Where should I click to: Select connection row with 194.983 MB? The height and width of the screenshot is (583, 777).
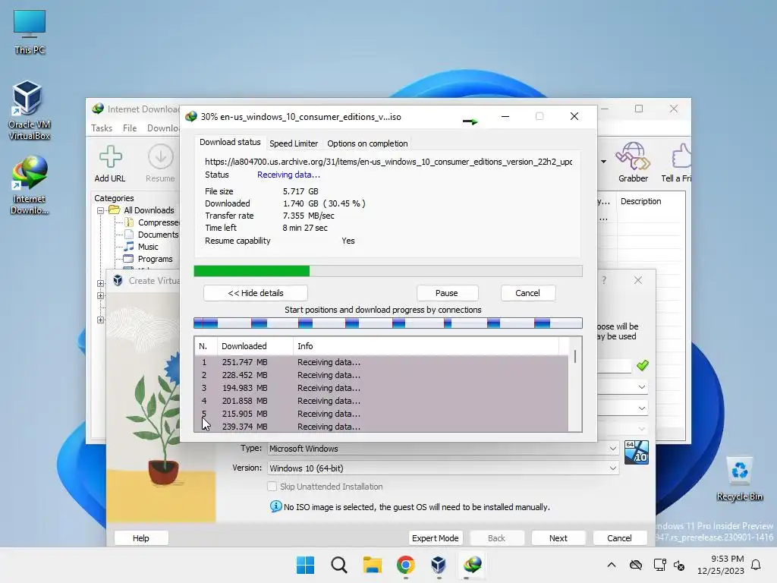382,388
